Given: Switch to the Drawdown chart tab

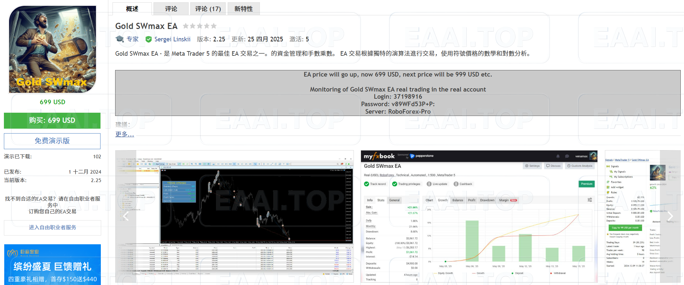Looking at the screenshot, I should (x=487, y=200).
